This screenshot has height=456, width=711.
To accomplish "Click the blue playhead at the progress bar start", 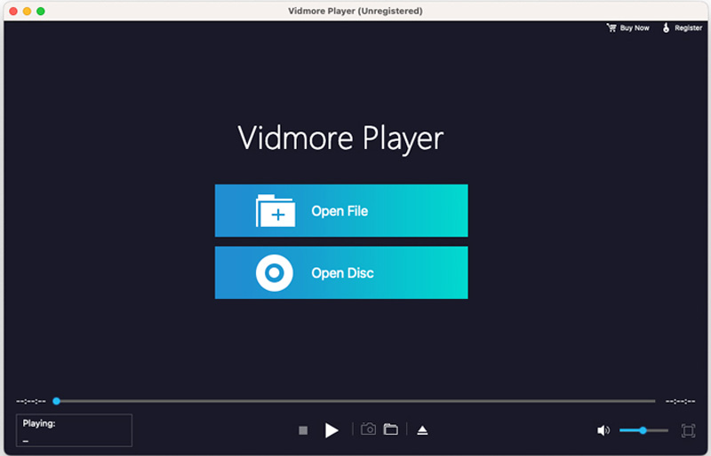I will click(x=57, y=401).
